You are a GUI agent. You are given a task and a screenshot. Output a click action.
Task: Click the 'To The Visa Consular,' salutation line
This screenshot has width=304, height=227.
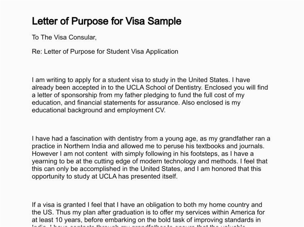64,38
